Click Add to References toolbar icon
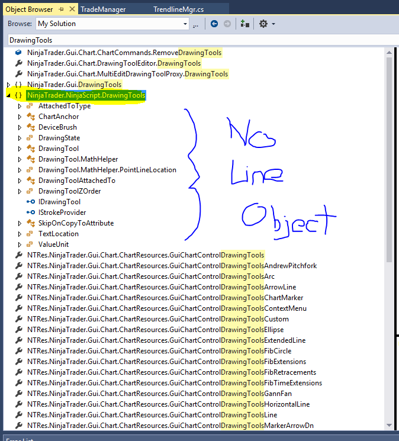 245,24
